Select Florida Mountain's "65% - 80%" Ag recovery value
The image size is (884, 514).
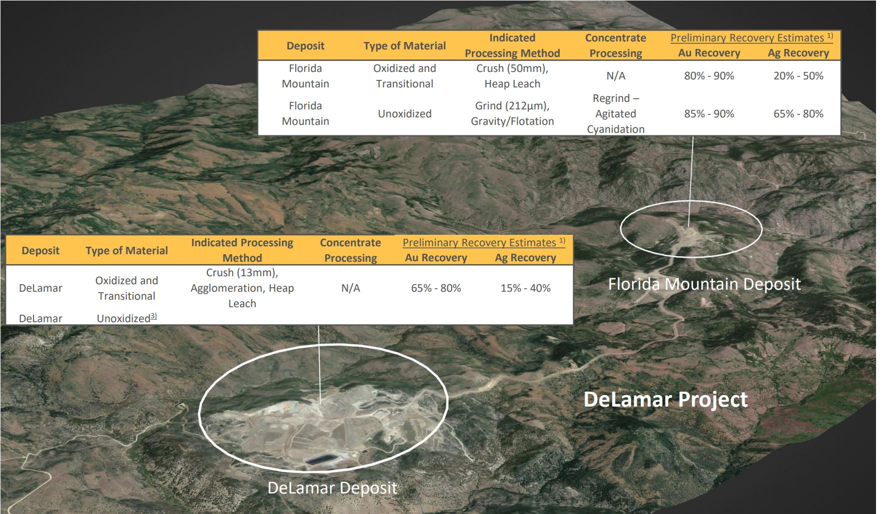point(798,114)
